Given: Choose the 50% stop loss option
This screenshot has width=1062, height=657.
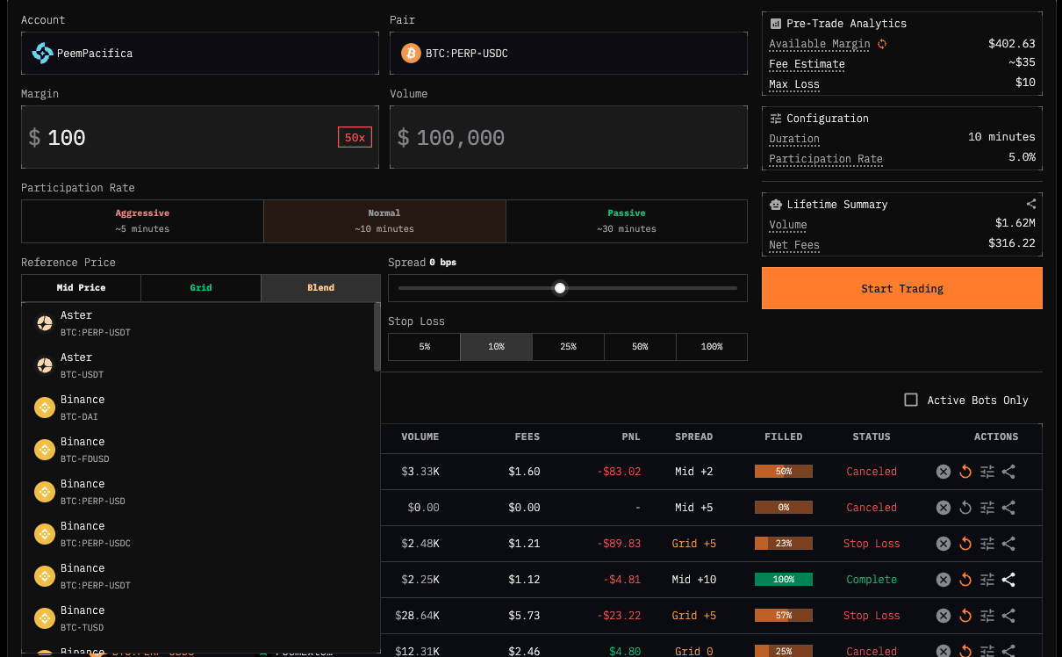Looking at the screenshot, I should coord(640,347).
